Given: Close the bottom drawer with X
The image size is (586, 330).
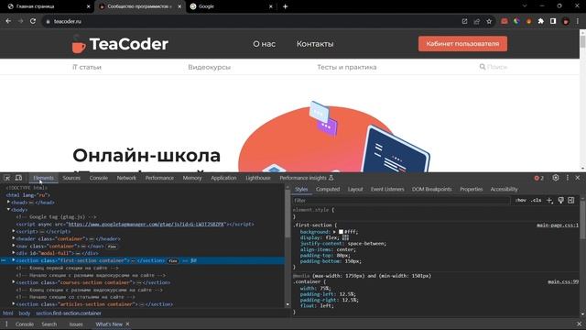Looking at the screenshot, I should pyautogui.click(x=579, y=324).
